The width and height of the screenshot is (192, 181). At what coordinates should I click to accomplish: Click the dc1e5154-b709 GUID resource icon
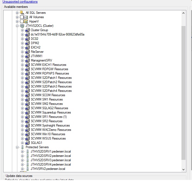[27, 34]
